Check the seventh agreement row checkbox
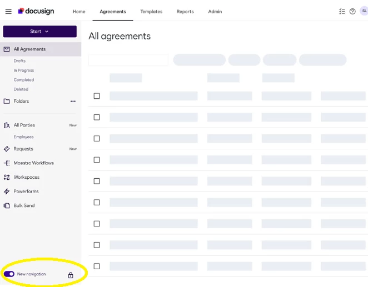The width and height of the screenshot is (368, 287). pyautogui.click(x=97, y=224)
